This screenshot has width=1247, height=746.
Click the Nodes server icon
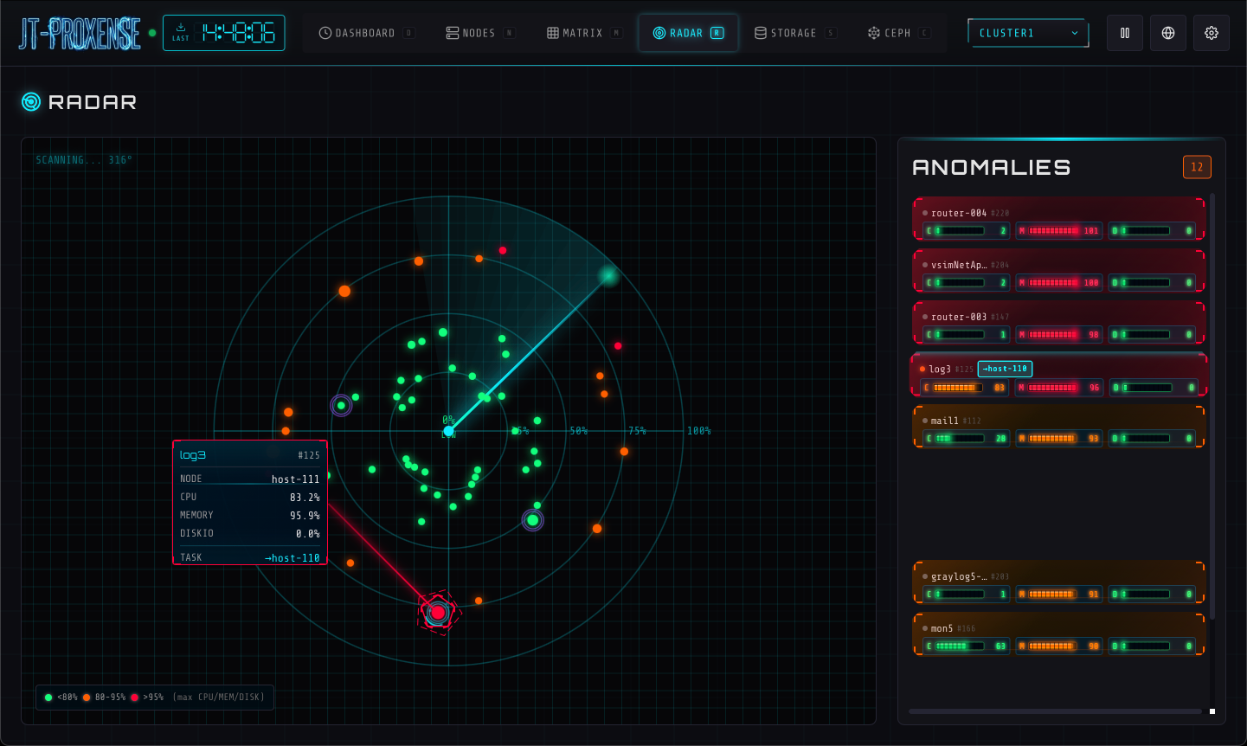click(x=452, y=33)
